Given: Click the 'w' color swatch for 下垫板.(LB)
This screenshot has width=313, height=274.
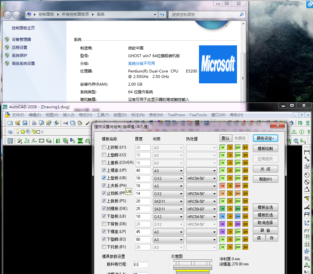Looking at the screenshot, I should 222,216.
